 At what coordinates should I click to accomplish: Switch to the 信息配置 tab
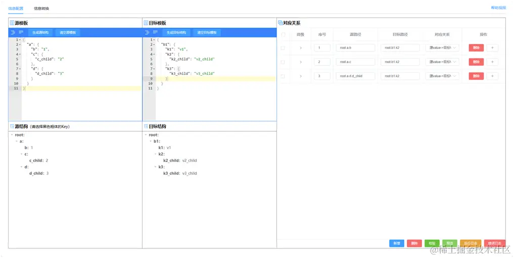(16, 9)
